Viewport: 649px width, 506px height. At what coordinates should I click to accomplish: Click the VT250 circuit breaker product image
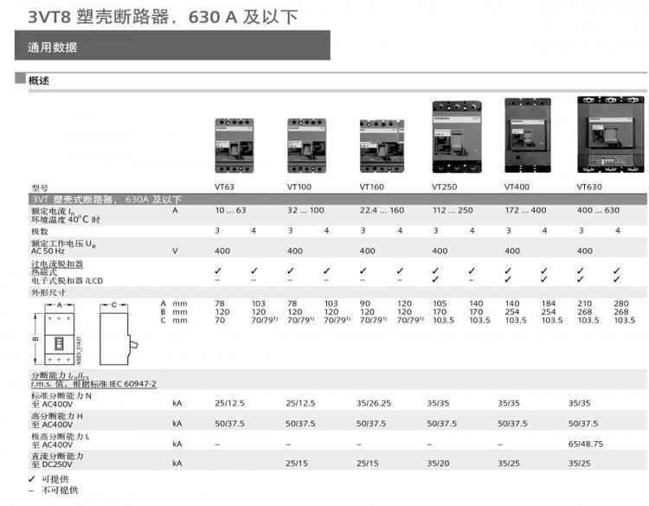click(457, 137)
